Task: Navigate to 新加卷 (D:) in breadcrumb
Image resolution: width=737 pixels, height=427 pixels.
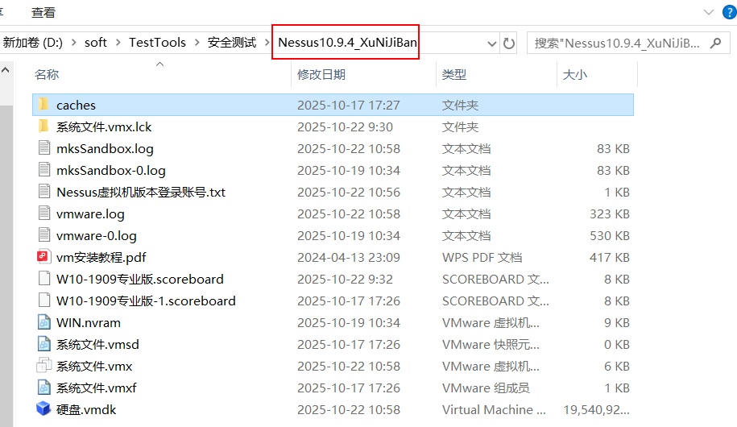Action: pos(33,43)
